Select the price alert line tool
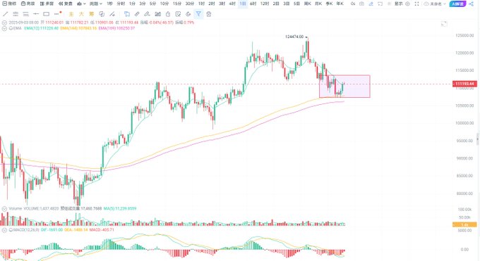 pyautogui.click(x=58, y=14)
